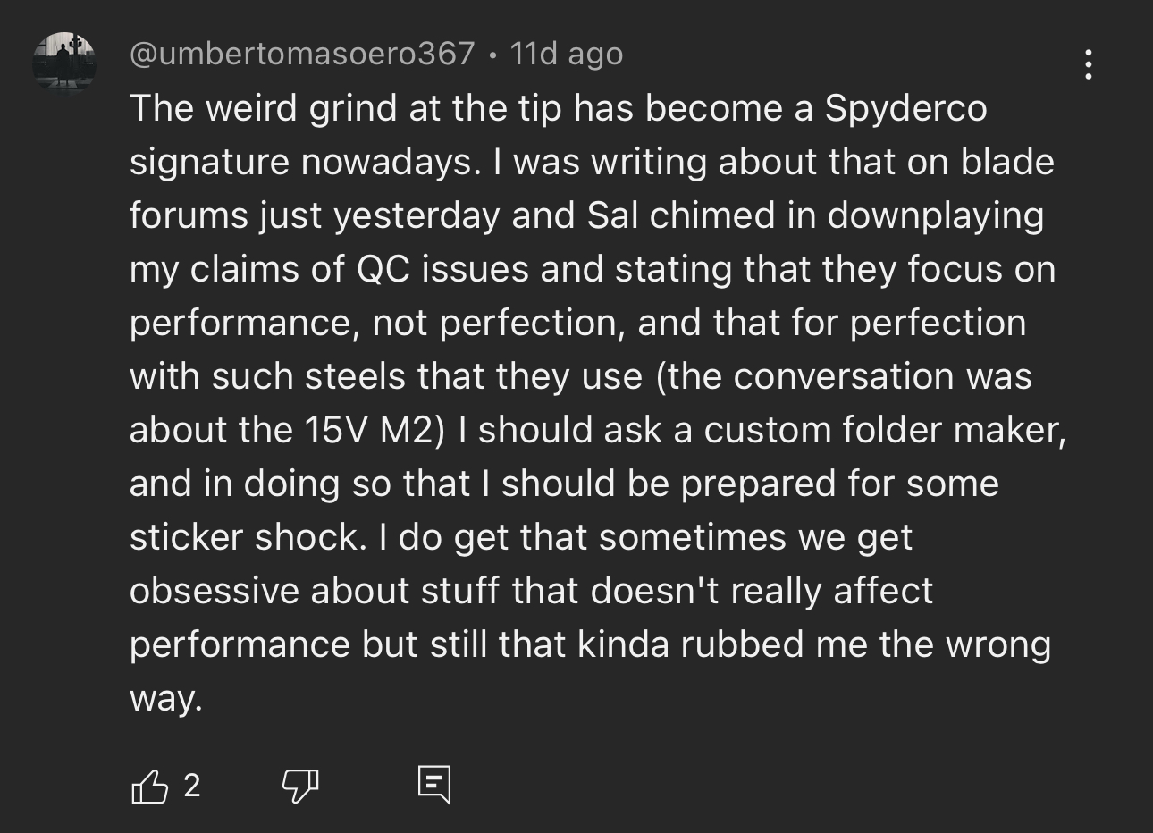The height and width of the screenshot is (833, 1153).
Task: Open the reply box via the reply icon
Action: click(x=434, y=786)
